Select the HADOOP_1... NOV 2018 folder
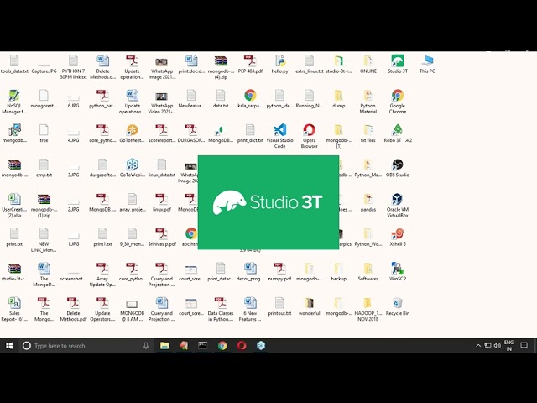 [368, 309]
